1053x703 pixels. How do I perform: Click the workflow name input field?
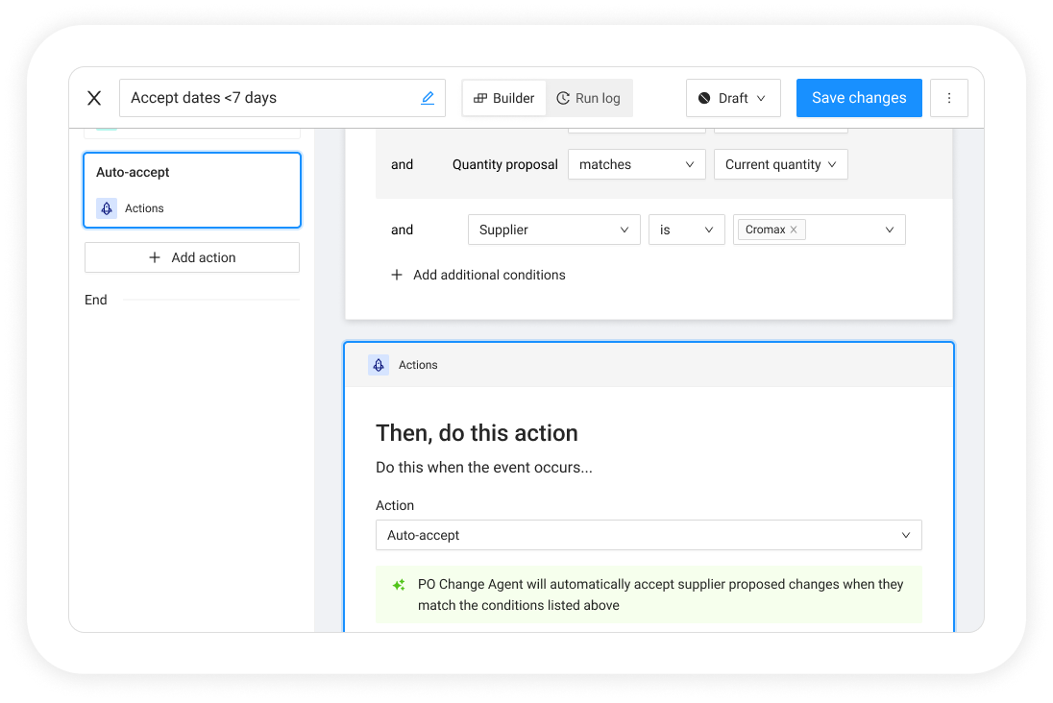(x=269, y=98)
